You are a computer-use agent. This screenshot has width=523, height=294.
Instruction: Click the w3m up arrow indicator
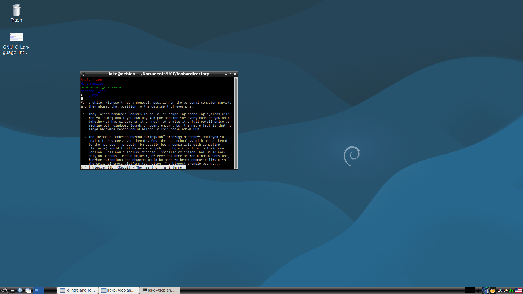pyautogui.click(x=86, y=167)
